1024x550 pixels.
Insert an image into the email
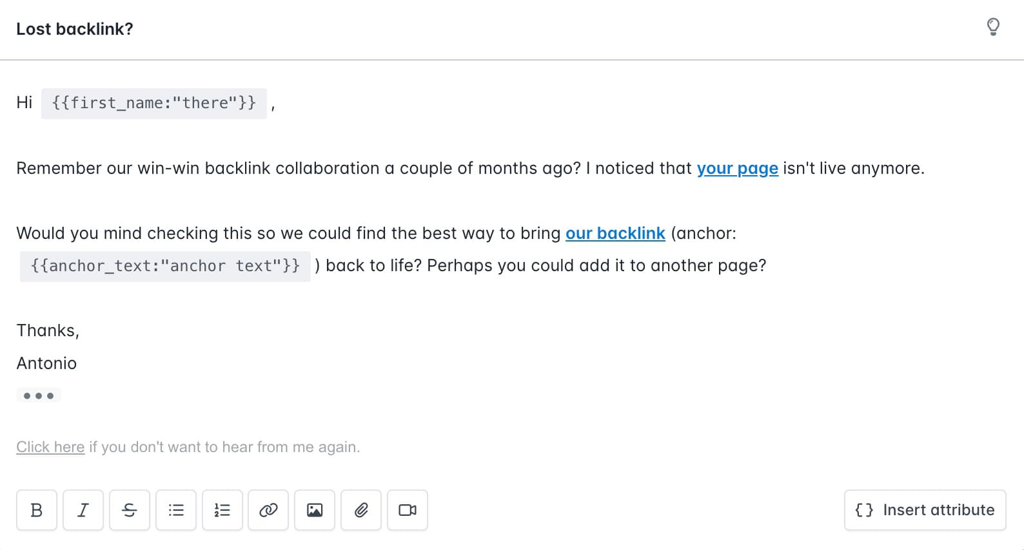coord(315,510)
